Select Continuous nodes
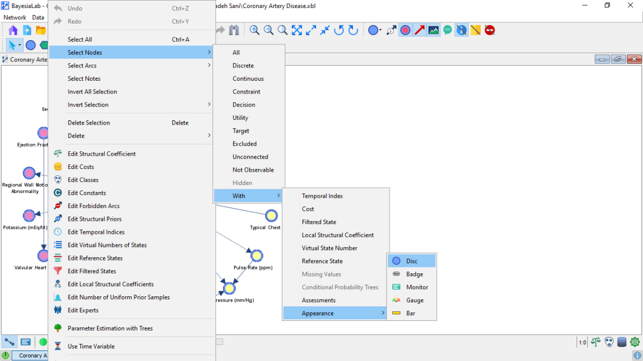Screen dimensions: 643x361 coord(249,79)
